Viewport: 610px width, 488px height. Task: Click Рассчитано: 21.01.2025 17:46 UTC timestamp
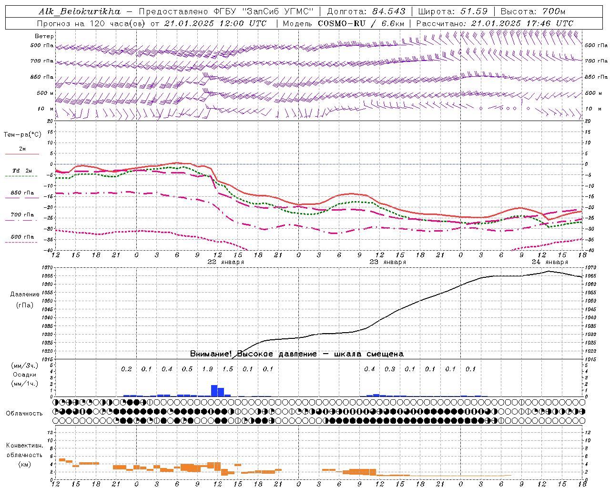pyautogui.click(x=495, y=23)
